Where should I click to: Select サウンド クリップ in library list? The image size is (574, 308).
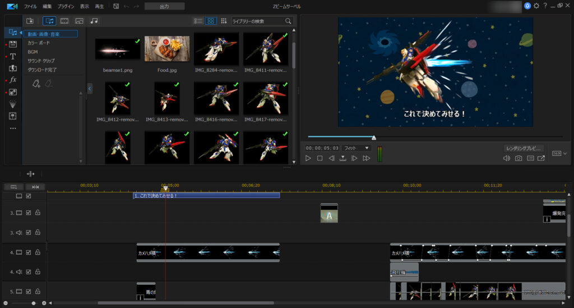(x=41, y=61)
